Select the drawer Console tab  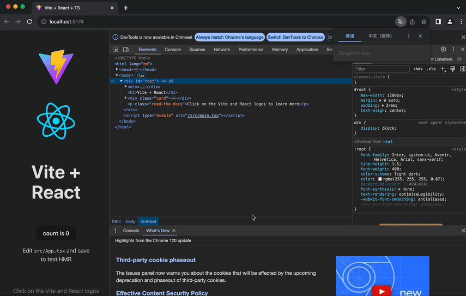click(x=131, y=231)
